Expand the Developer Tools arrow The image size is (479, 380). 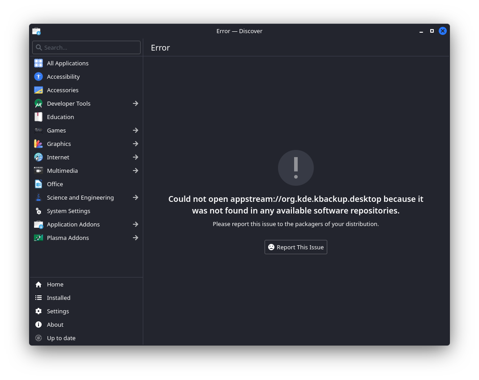point(135,103)
